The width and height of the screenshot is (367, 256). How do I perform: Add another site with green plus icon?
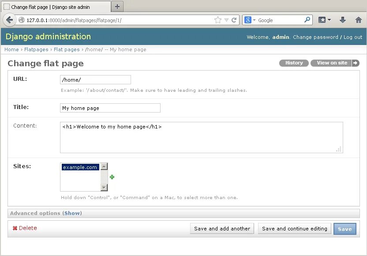tap(112, 177)
